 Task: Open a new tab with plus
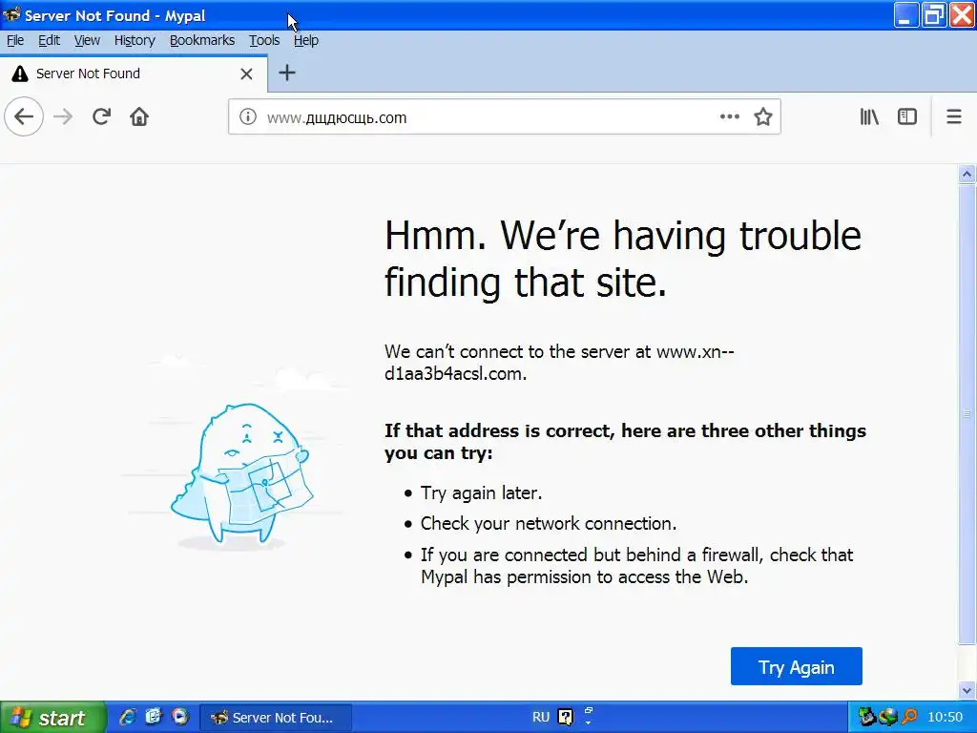pyautogui.click(x=286, y=73)
